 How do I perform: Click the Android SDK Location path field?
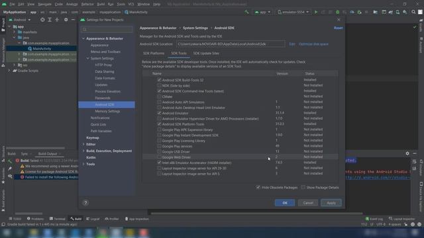coord(231,44)
